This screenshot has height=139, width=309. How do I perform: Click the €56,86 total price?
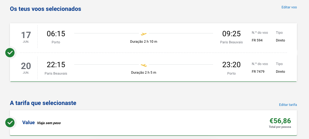pyautogui.click(x=280, y=121)
